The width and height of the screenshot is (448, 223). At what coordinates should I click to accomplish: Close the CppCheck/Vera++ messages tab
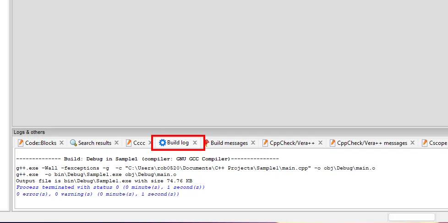(412, 143)
